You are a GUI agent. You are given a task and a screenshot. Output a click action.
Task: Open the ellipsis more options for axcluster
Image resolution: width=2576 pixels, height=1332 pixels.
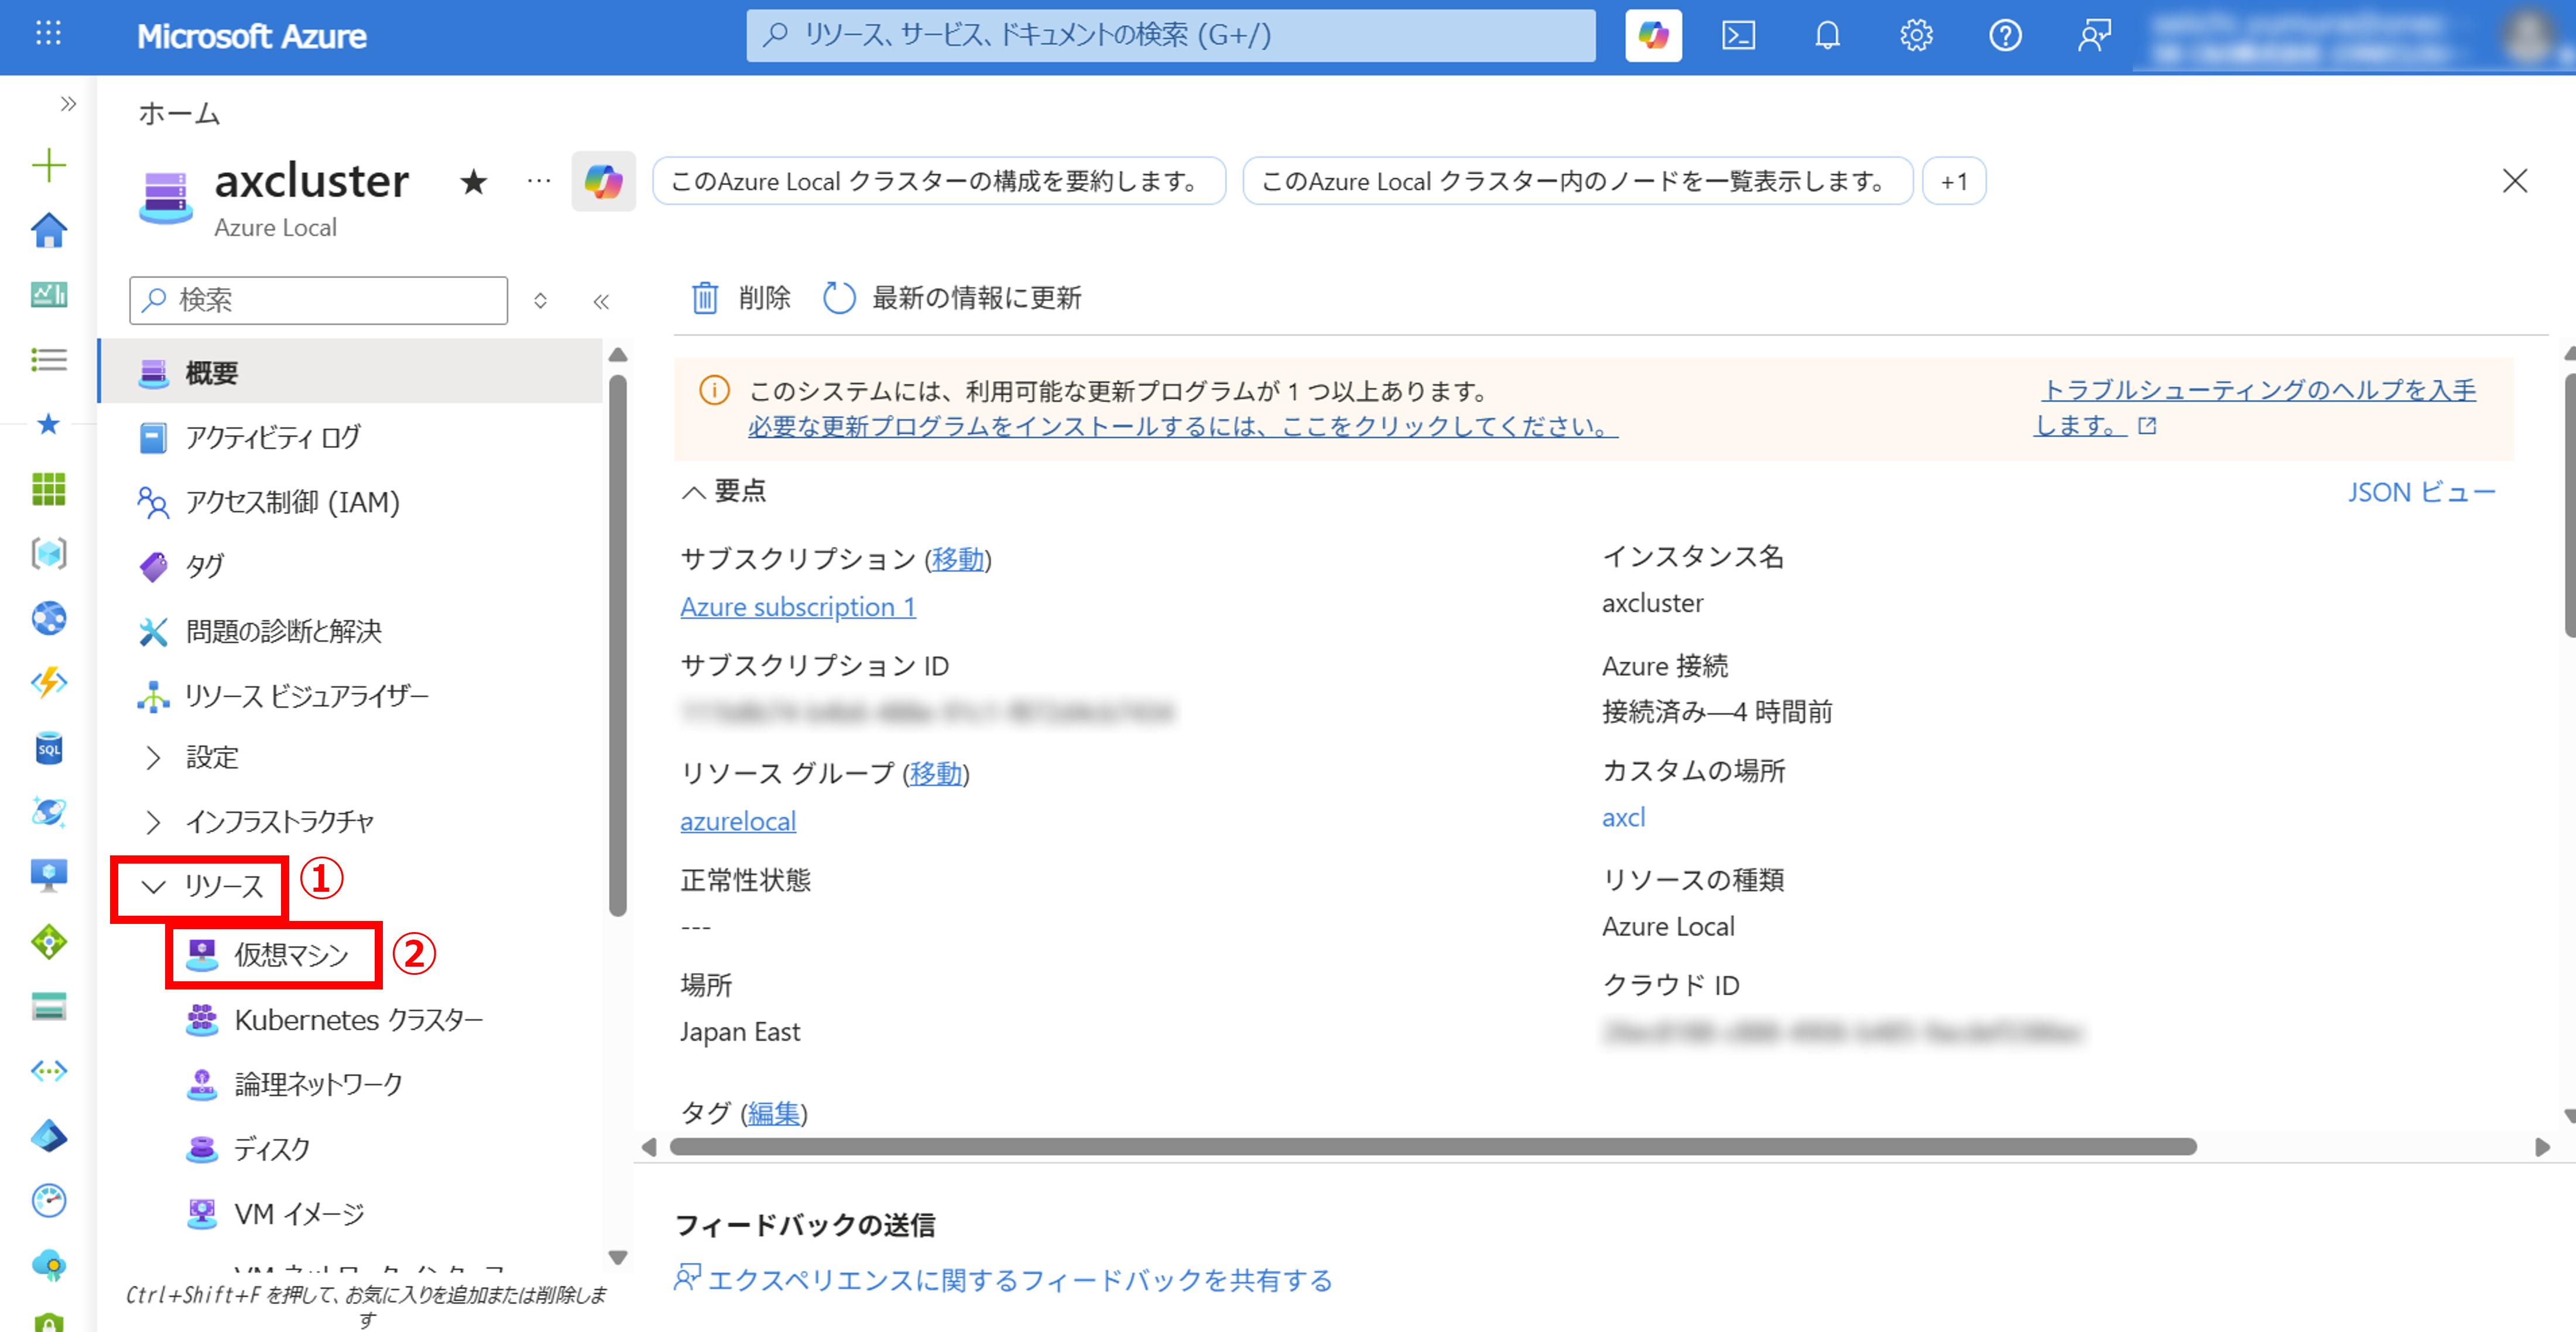pyautogui.click(x=539, y=181)
